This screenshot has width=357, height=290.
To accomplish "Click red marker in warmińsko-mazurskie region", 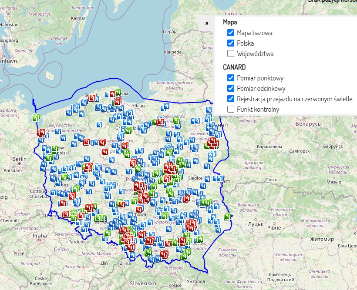I will click(160, 122).
